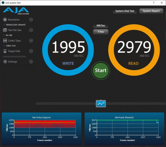Open Settings with the right arrow
Viewport: 166px width, 147px height.
[x=31, y=62]
